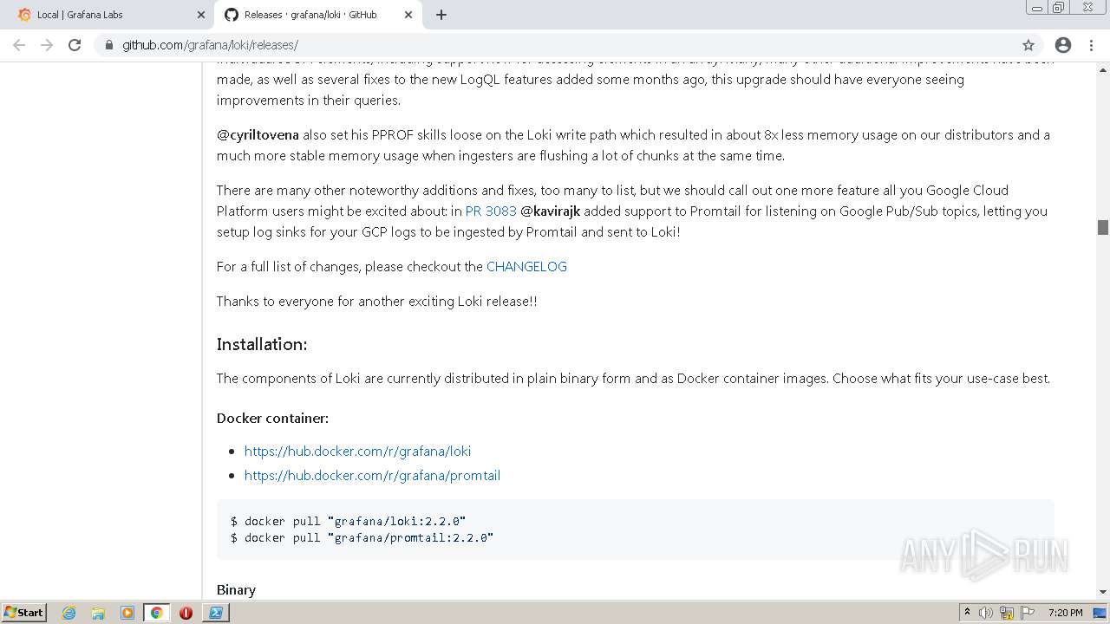Click the @cyriltovena mention
This screenshot has width=1110, height=624.
258,134
